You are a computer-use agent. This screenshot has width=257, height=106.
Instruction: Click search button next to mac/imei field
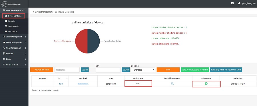(x=85, y=70)
